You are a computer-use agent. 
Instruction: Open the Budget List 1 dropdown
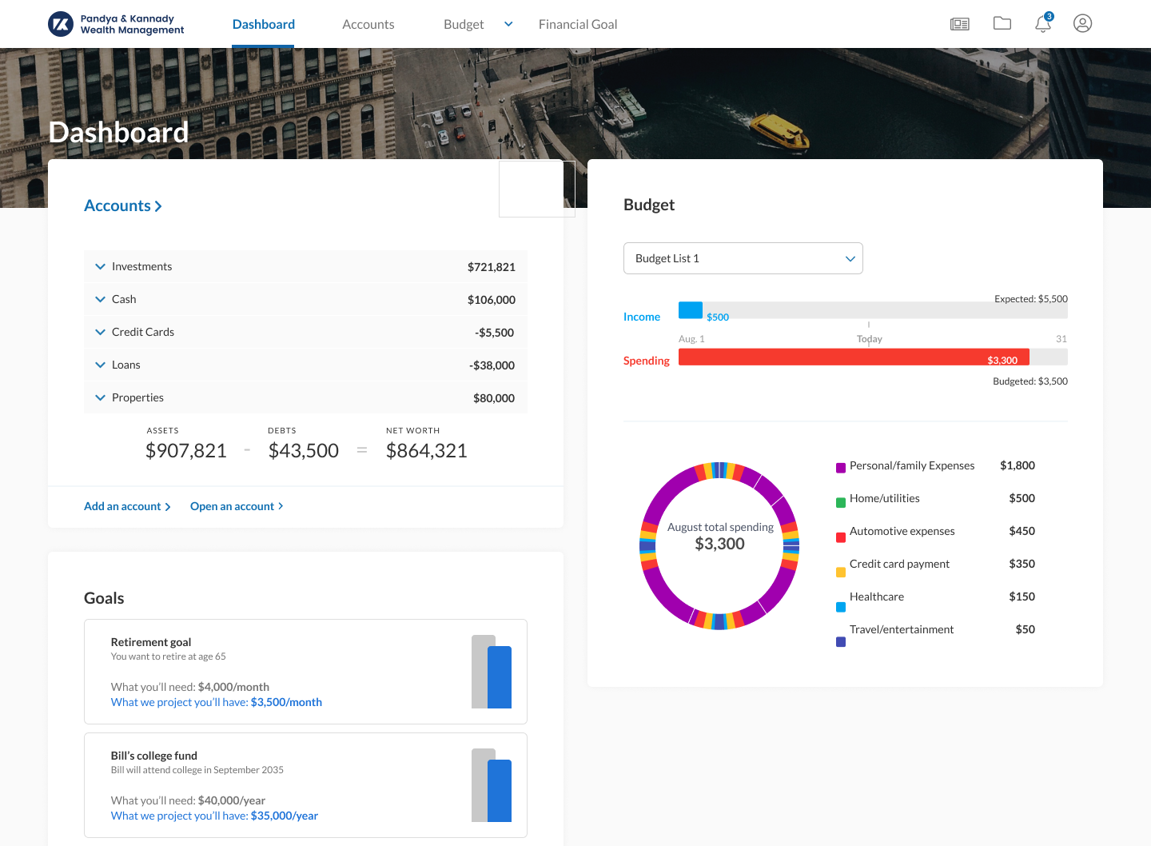coord(743,258)
